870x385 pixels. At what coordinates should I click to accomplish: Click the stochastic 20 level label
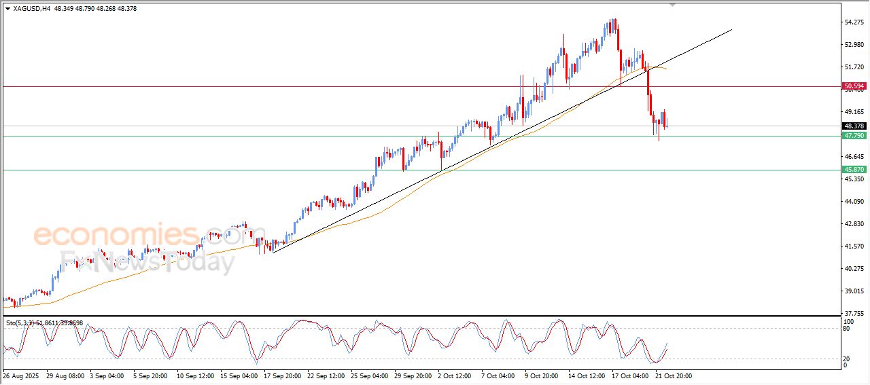(x=847, y=358)
